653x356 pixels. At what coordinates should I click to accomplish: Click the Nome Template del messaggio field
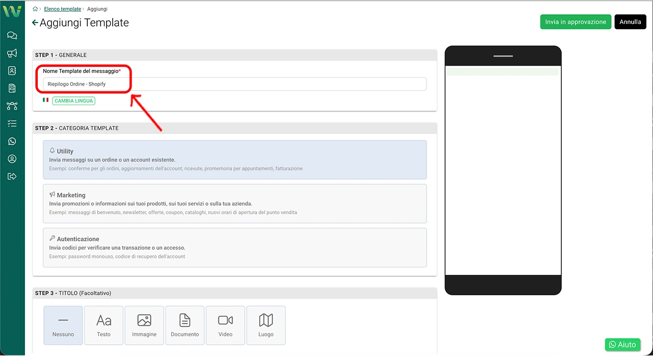tap(235, 84)
